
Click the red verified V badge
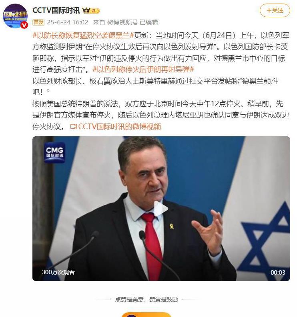[24, 25]
